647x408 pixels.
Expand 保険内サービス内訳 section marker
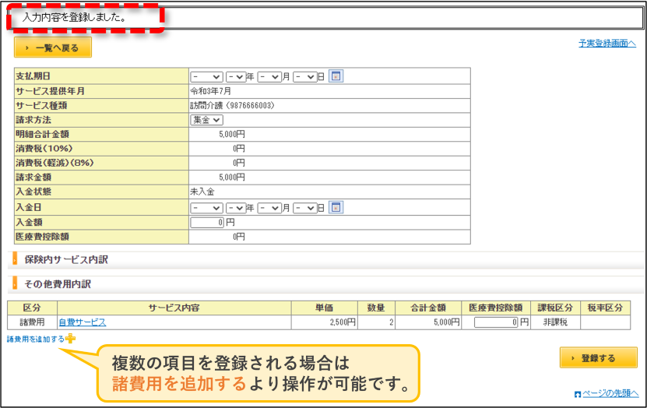pyautogui.click(x=15, y=259)
